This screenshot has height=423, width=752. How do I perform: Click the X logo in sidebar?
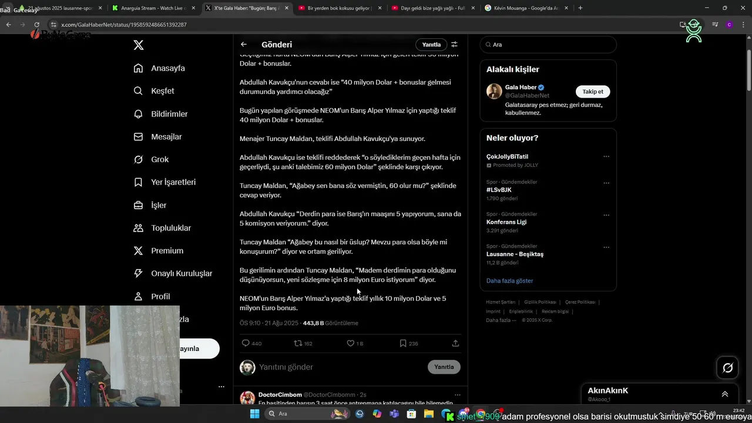pos(138,45)
